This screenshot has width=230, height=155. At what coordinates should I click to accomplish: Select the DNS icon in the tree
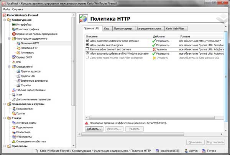coord(14,62)
